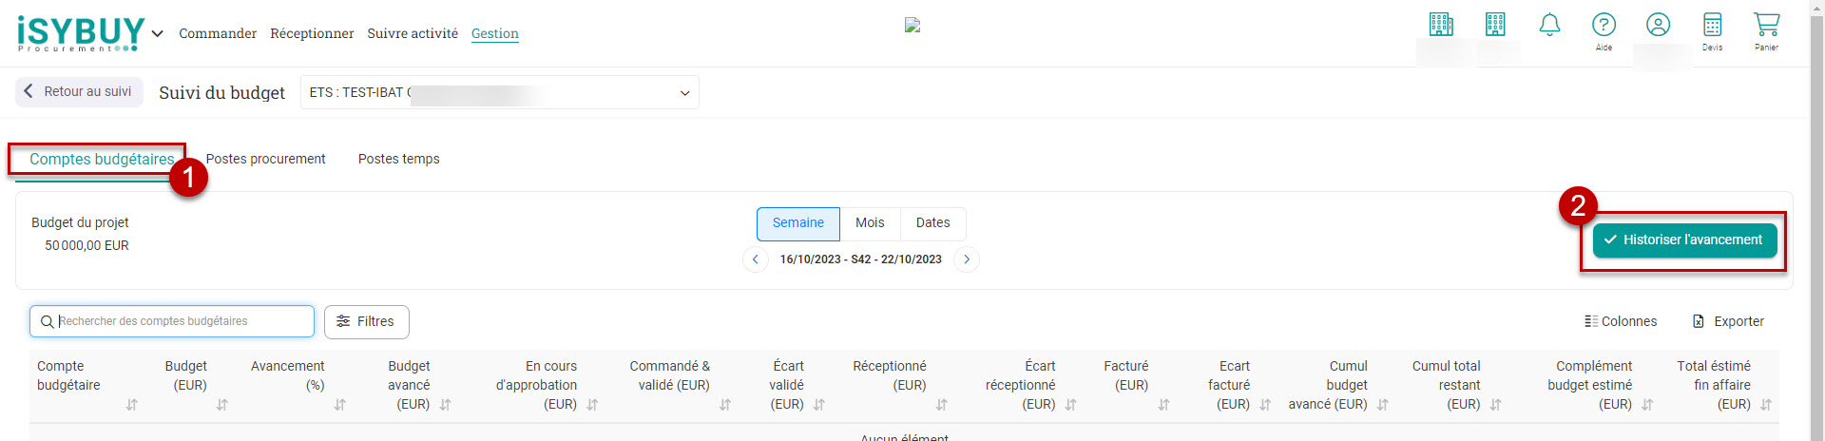This screenshot has width=1825, height=441.
Task: Sort by Avancement (%) column arrows
Action: 339,405
